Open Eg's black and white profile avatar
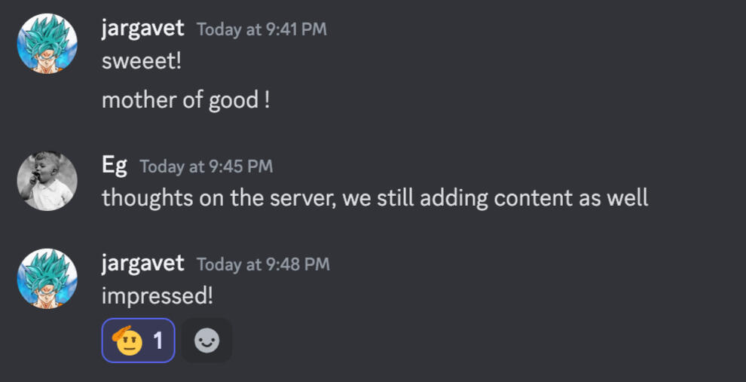 pyautogui.click(x=47, y=181)
